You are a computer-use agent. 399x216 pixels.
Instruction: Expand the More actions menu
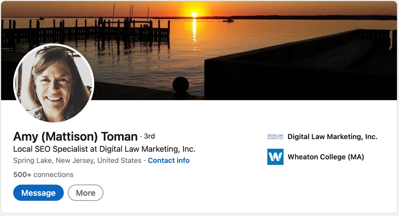[86, 193]
